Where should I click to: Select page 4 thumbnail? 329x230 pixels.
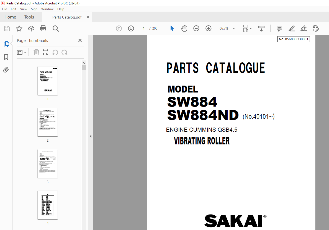(x=48, y=205)
